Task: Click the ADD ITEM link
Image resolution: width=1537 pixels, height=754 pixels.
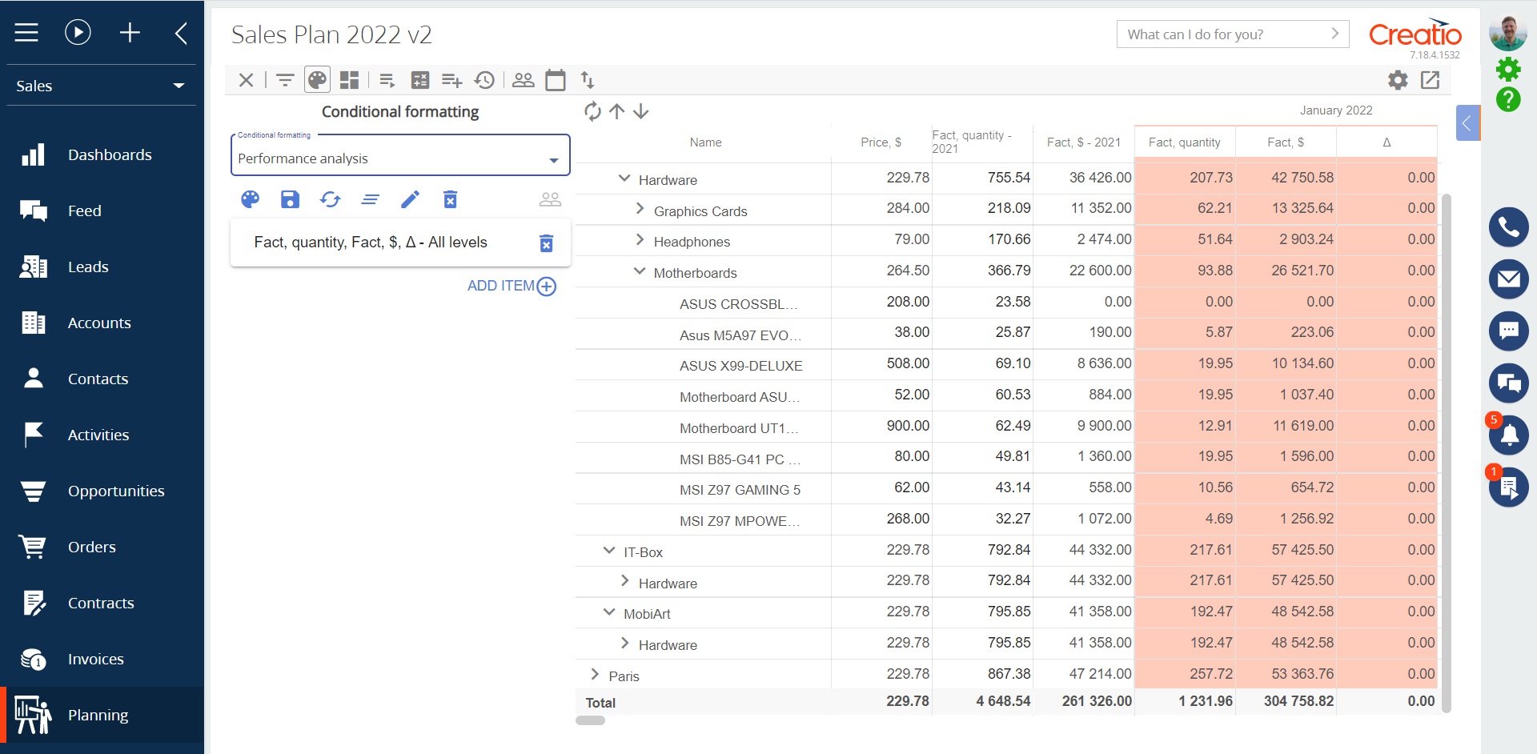Action: (x=511, y=286)
